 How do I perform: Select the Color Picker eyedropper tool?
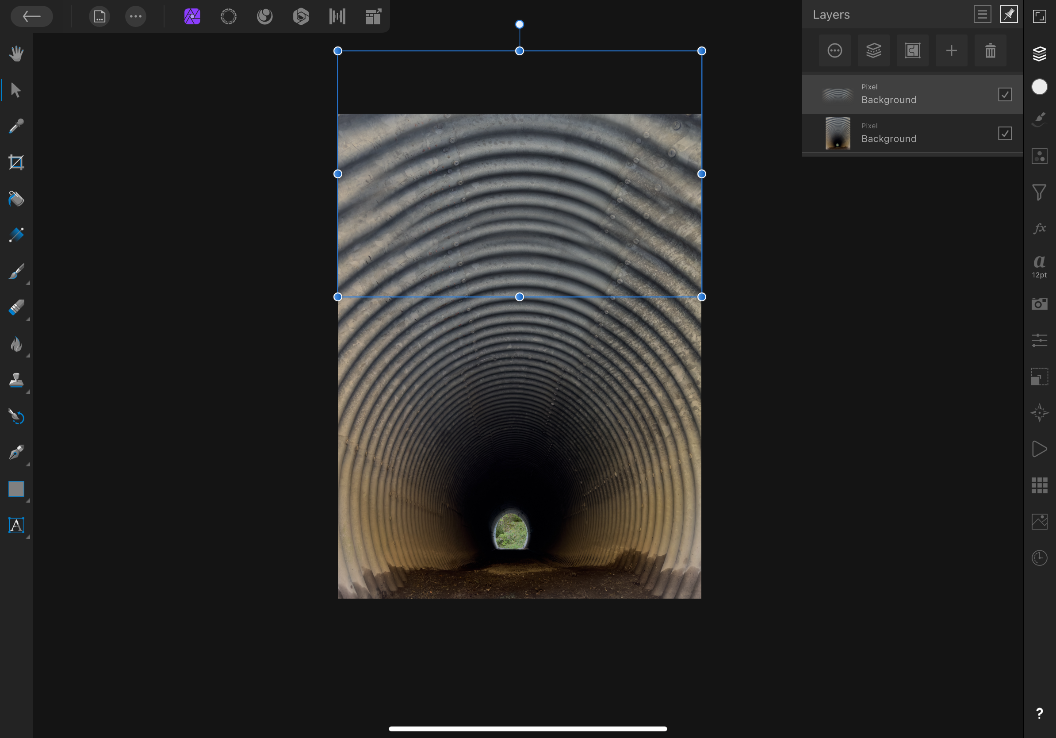pyautogui.click(x=16, y=126)
